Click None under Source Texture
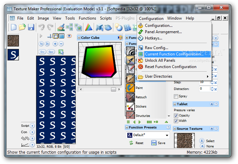Viewport: 238px width, 164px height. coord(207,146)
